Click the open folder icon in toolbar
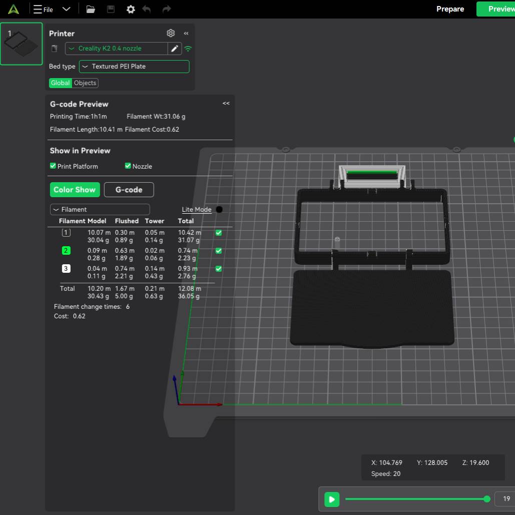The image size is (515, 515). tap(91, 9)
